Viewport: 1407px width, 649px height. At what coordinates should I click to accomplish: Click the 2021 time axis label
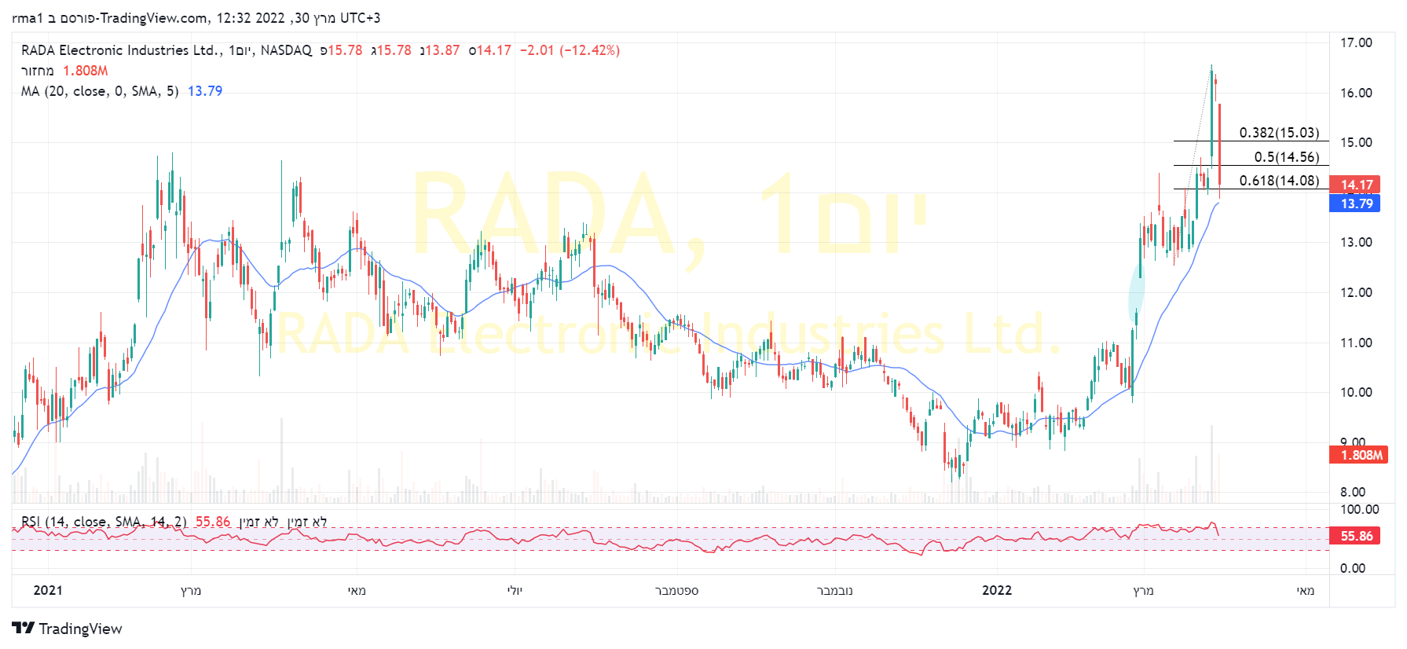click(x=48, y=590)
